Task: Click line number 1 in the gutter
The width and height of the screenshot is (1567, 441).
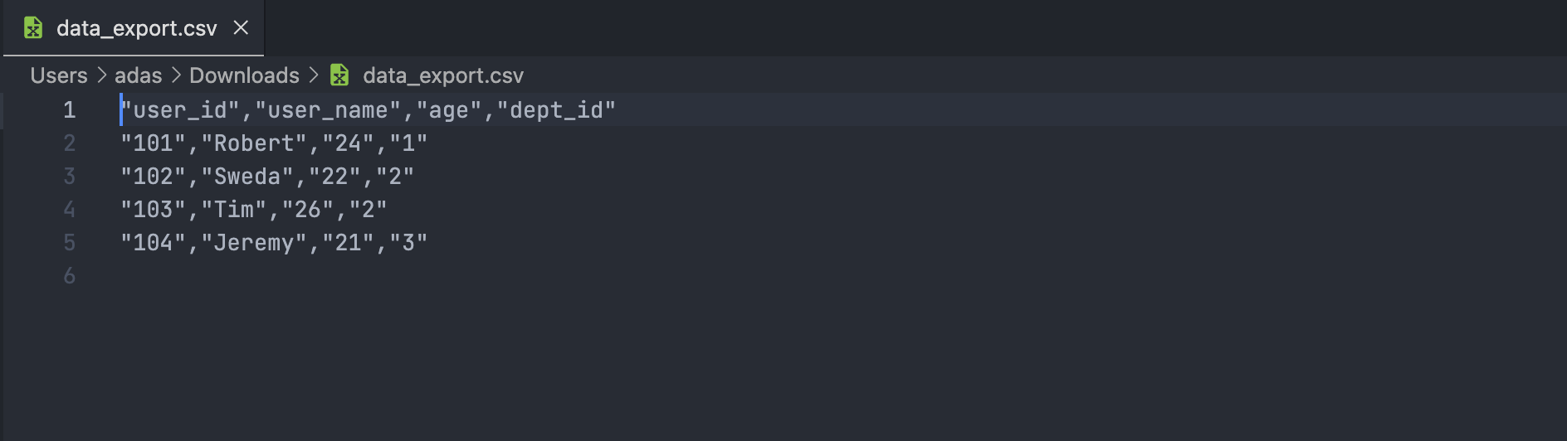Action: pyautogui.click(x=70, y=110)
